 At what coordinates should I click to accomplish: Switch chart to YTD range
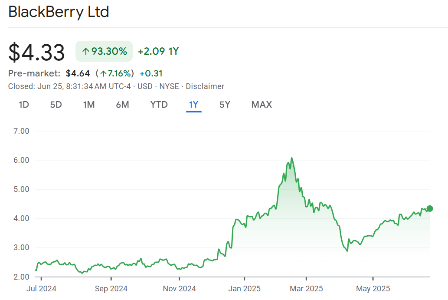[159, 105]
